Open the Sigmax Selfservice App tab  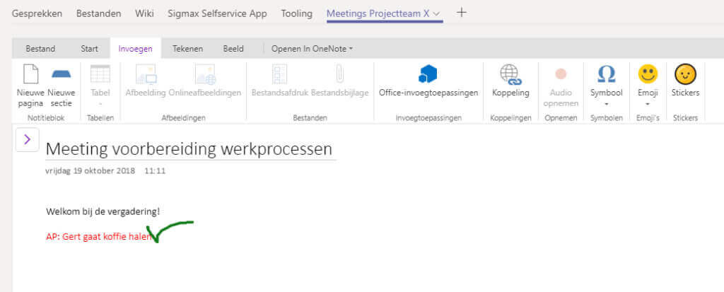[218, 13]
